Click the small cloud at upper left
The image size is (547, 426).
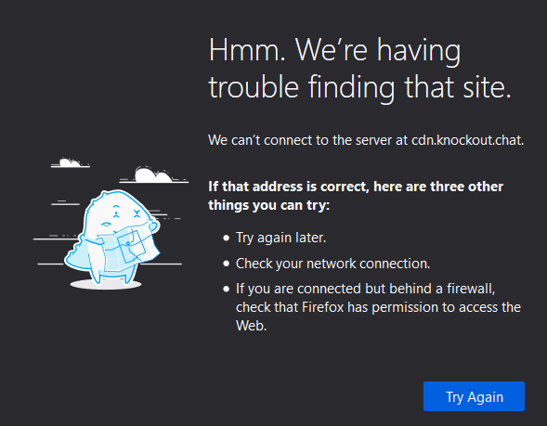(71, 162)
